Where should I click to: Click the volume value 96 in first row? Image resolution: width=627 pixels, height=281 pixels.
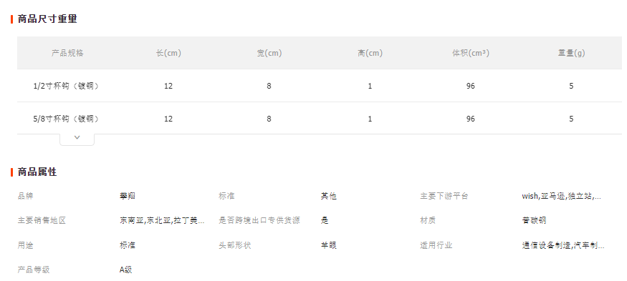471,86
